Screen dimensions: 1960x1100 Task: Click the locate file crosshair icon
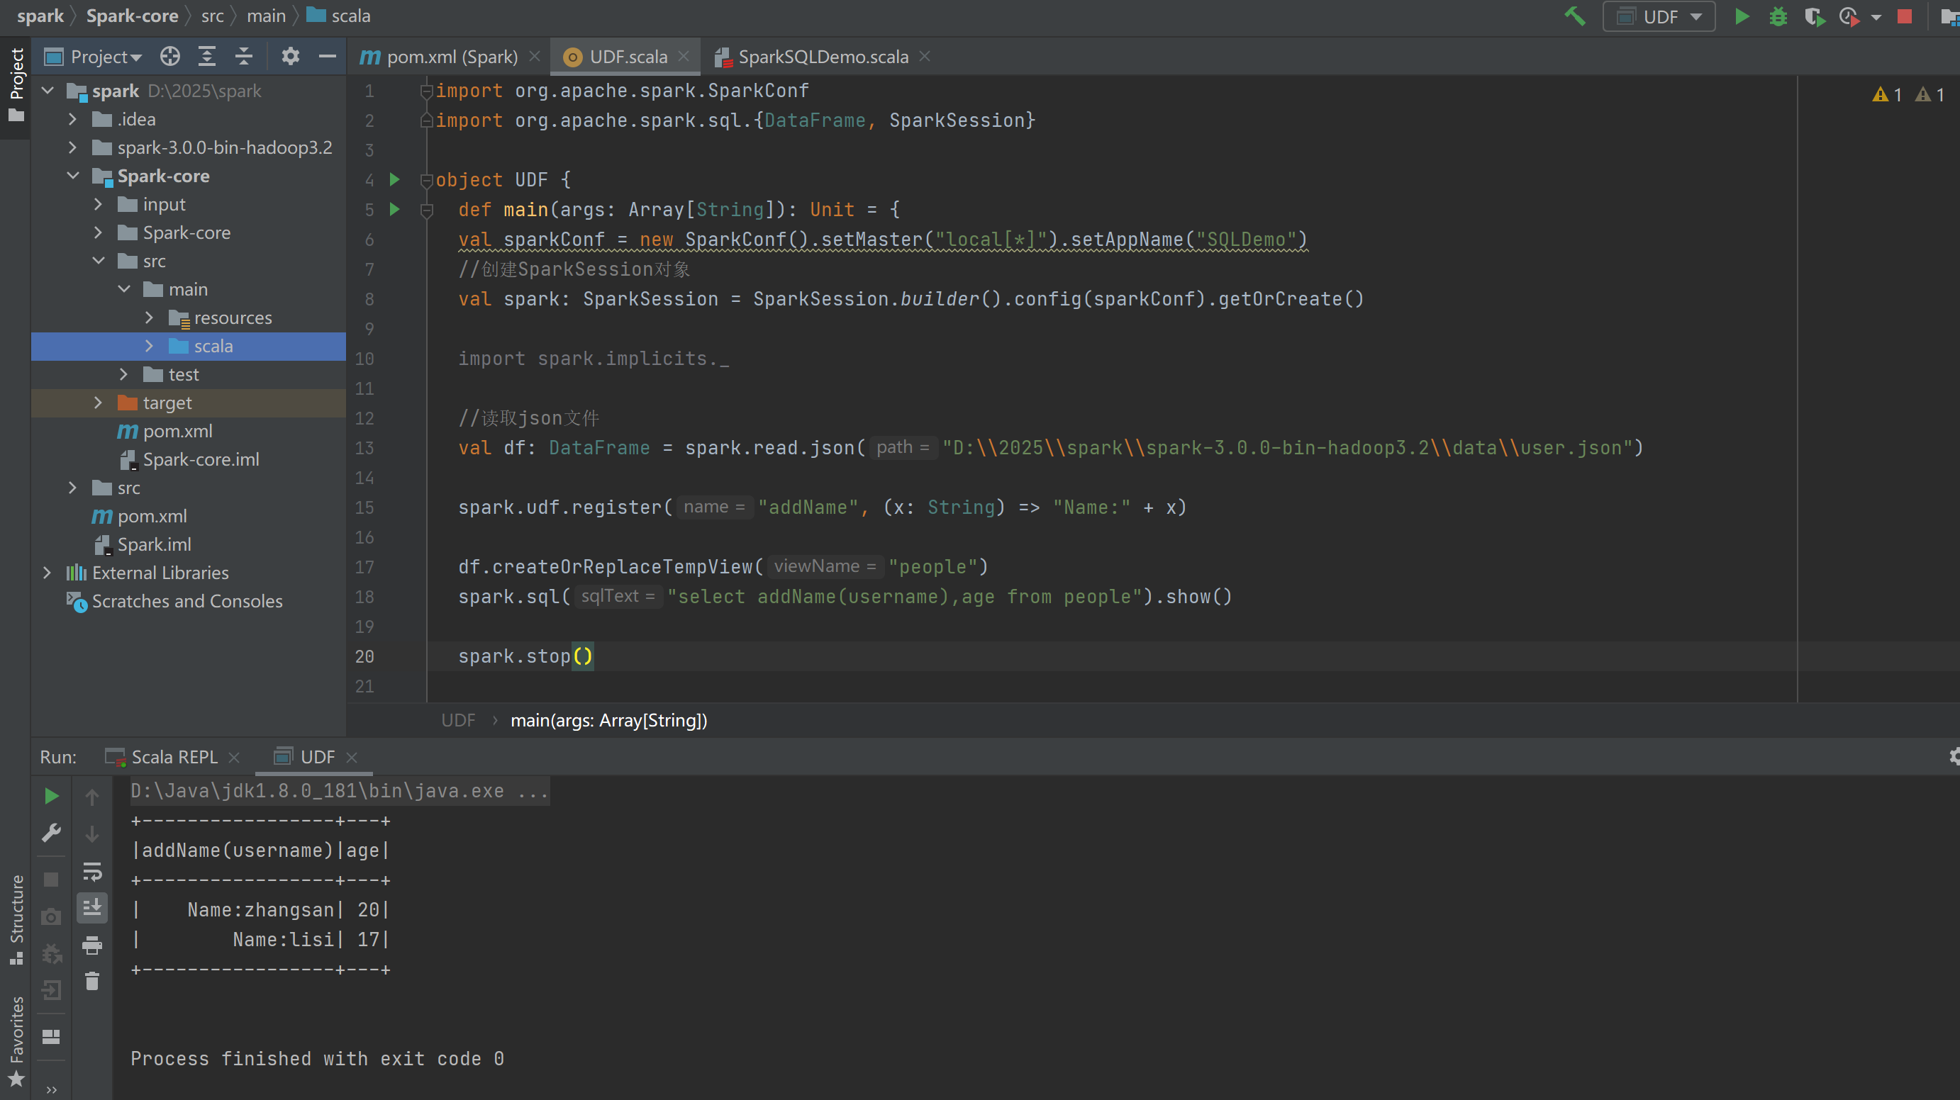169,56
